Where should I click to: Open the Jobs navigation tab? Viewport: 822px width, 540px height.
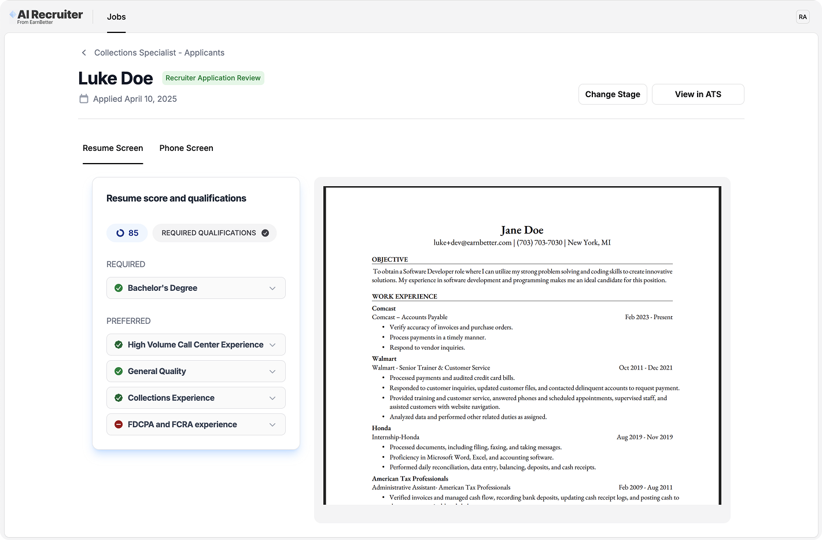pyautogui.click(x=116, y=17)
